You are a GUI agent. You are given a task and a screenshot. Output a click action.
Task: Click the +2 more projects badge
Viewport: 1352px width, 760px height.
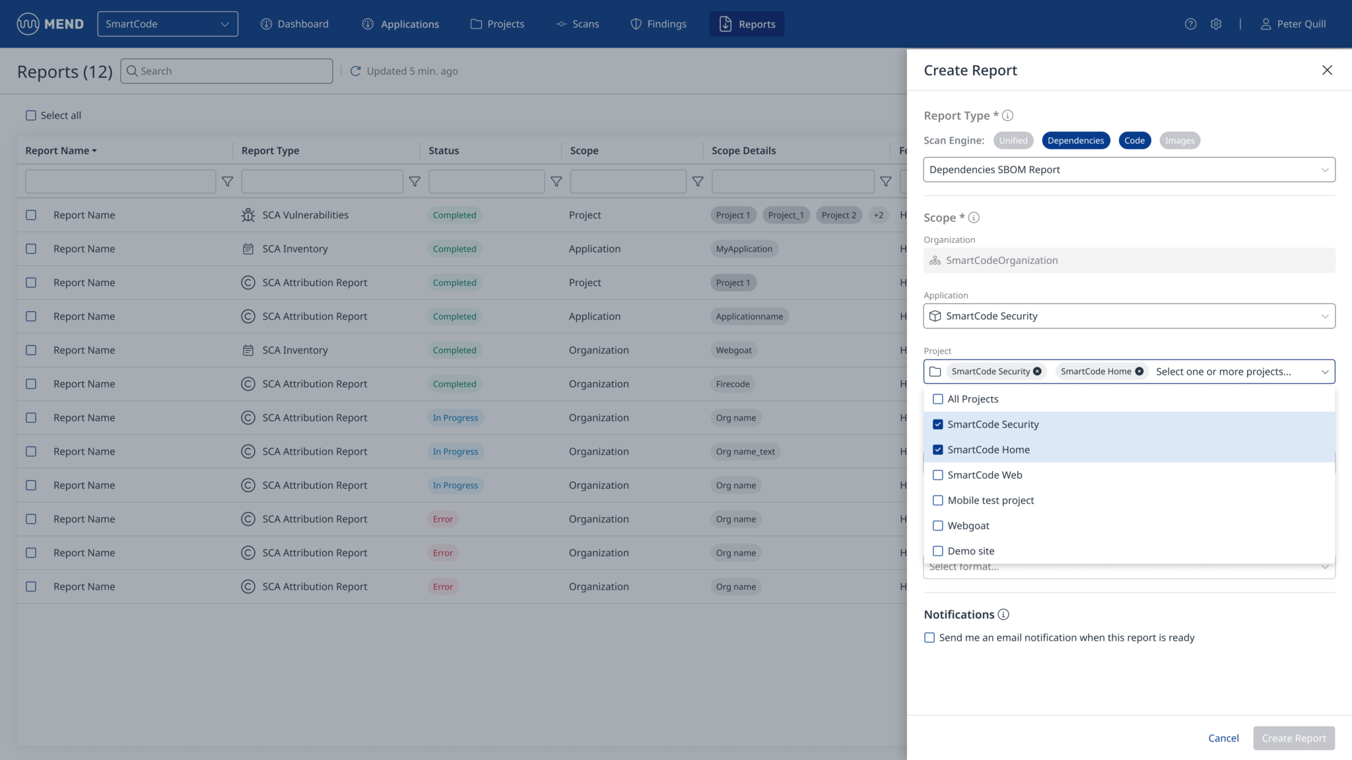coord(878,215)
